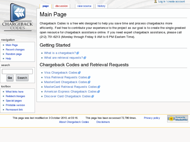Open the Privacy policy footer link
This screenshot has height=142, width=190.
[x=152, y=118]
